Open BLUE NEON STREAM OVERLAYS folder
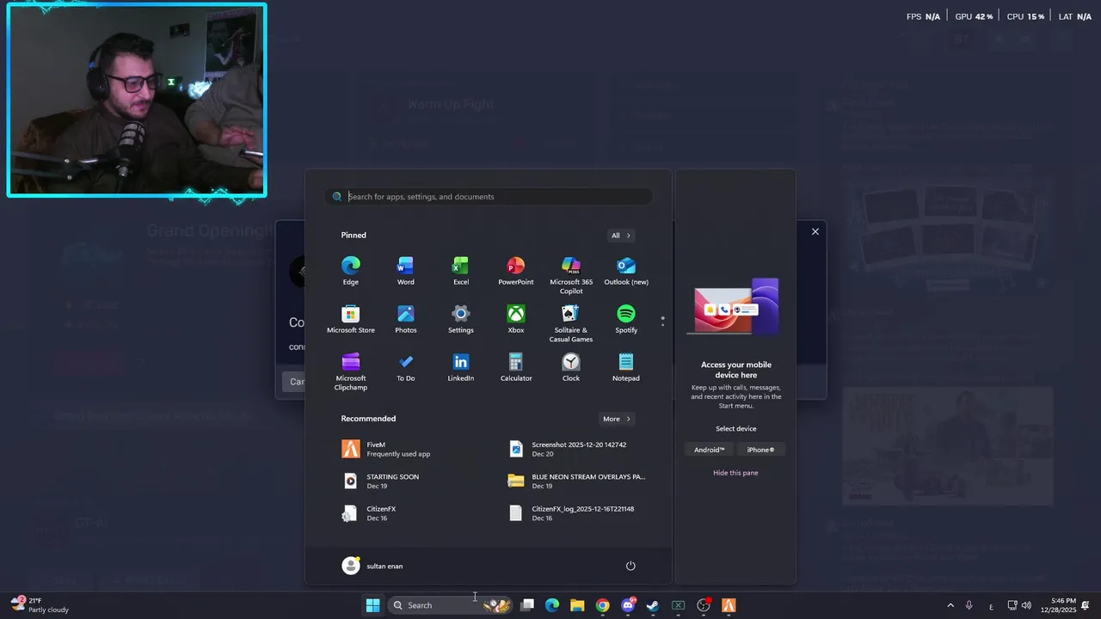The image size is (1101, 619). coord(579,481)
